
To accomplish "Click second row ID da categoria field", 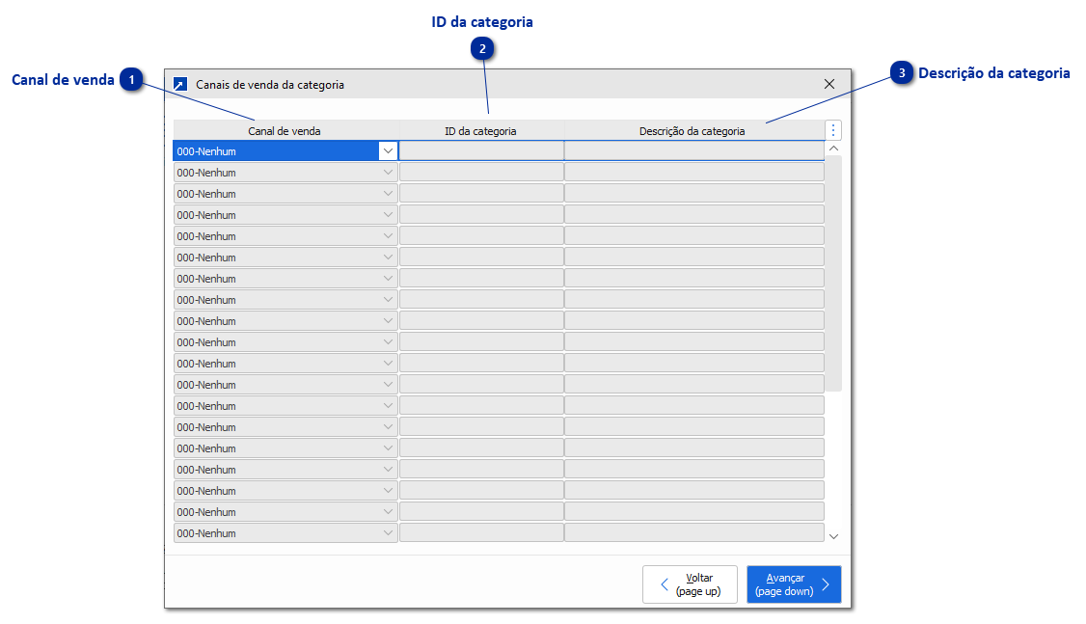I will (x=480, y=173).
